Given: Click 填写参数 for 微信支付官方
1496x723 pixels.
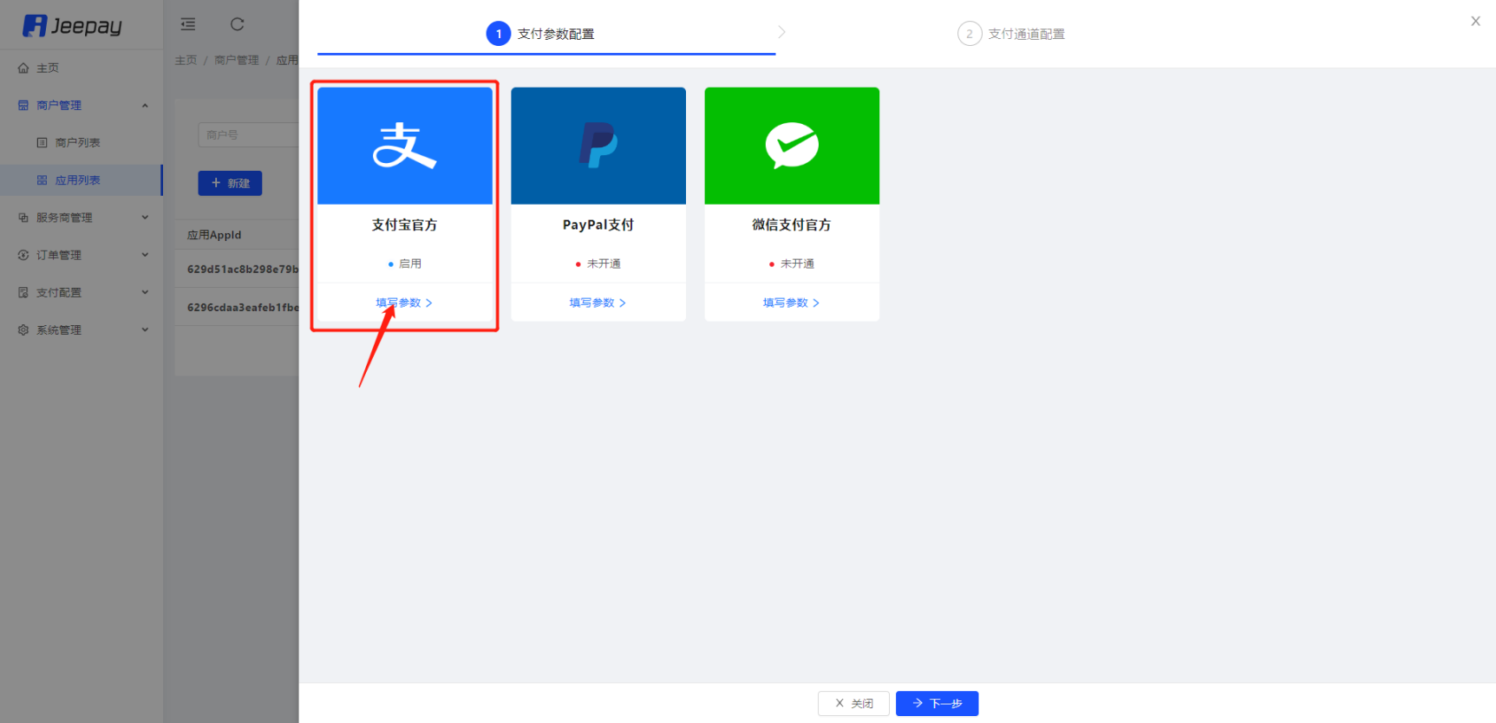Looking at the screenshot, I should (x=791, y=303).
